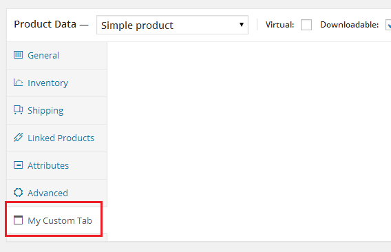The width and height of the screenshot is (391, 252).
Task: Click the Virtual label text
Action: point(279,25)
